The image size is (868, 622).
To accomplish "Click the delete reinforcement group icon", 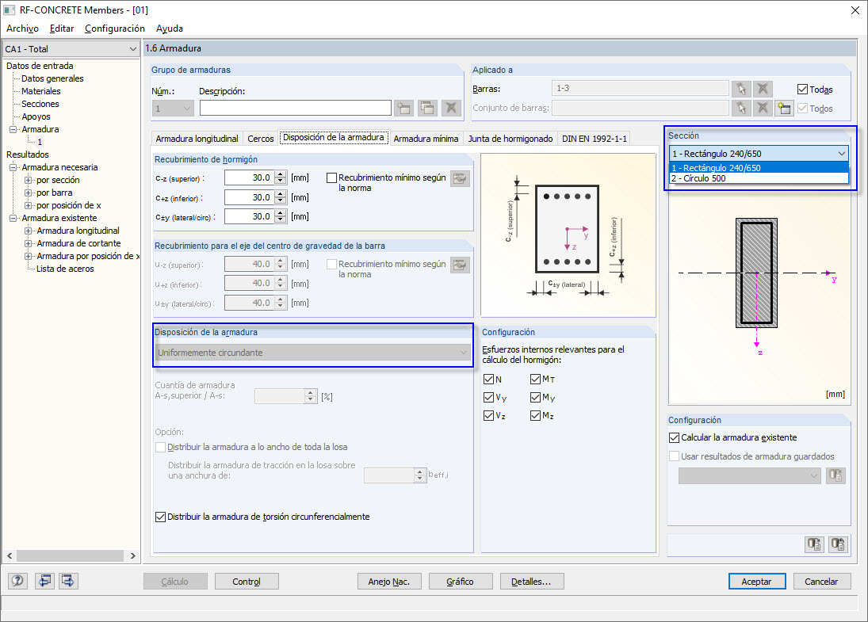I will 452,108.
